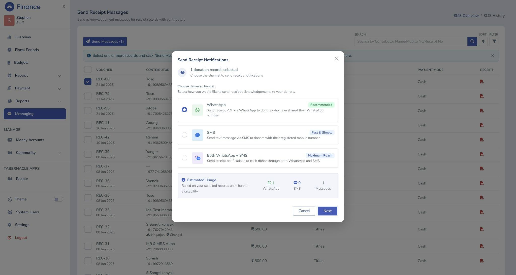Viewport: 516px width, 275px height.
Task: Select the SMS delivery channel radio
Action: coord(184,135)
